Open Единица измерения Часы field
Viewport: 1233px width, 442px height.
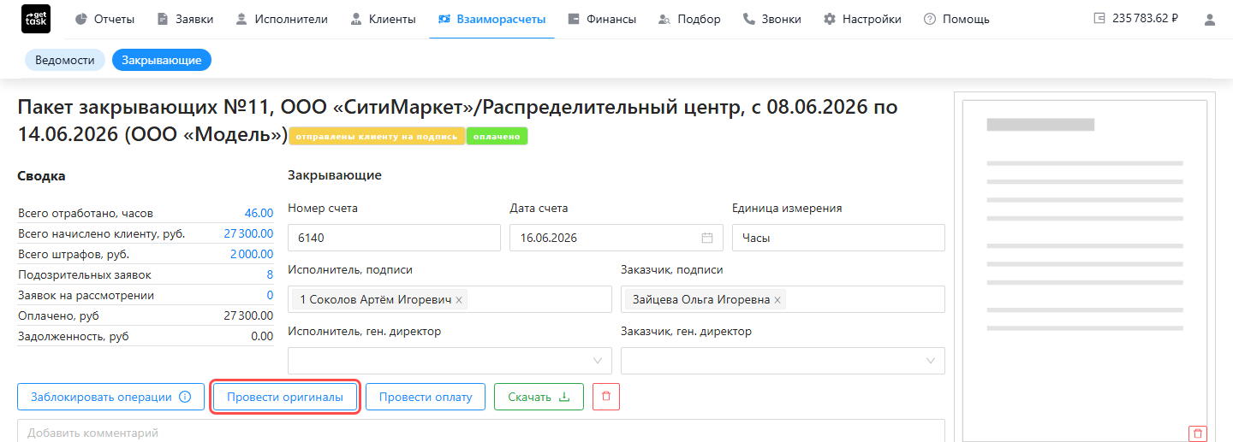838,238
